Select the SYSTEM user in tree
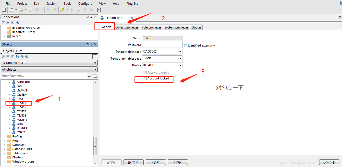The width and height of the screenshot is (342, 167). coord(22,95)
